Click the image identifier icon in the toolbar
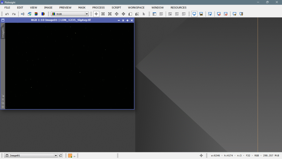 (23, 14)
